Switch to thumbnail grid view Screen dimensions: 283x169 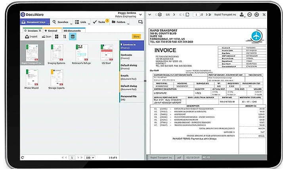tap(57, 36)
